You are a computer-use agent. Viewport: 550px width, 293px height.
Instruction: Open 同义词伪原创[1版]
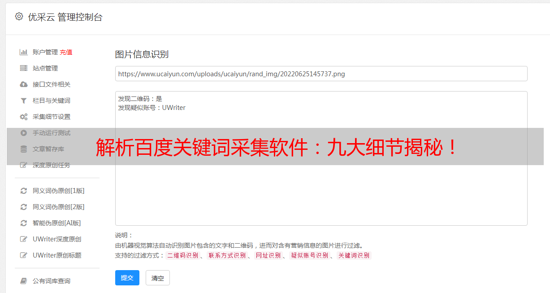[59, 191]
